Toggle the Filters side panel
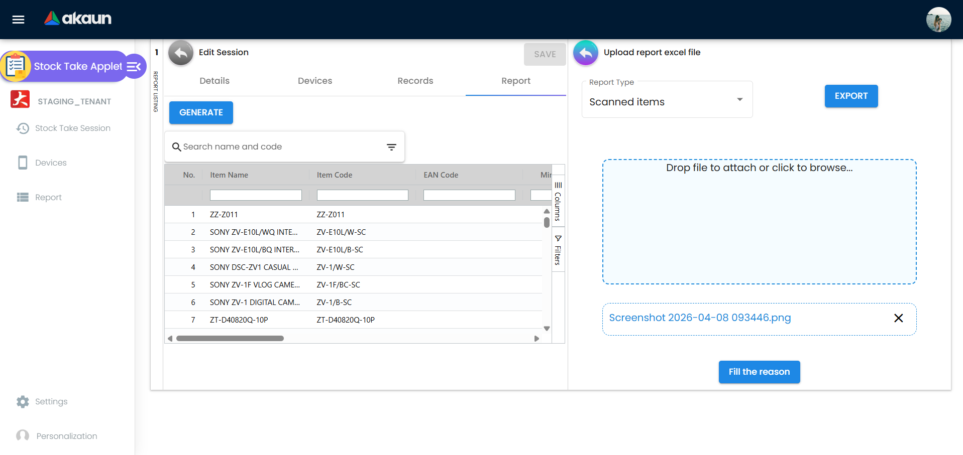The image size is (963, 455). tap(558, 250)
